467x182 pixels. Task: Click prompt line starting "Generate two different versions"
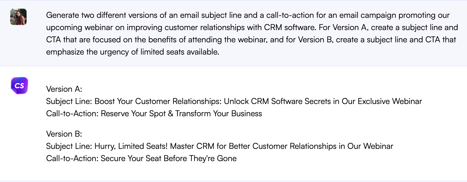click(x=248, y=15)
